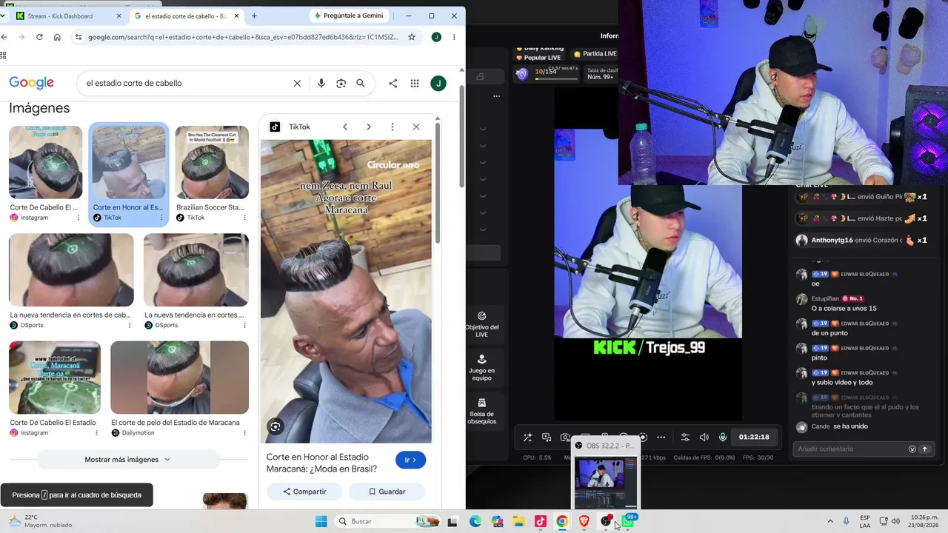Toggle the microphone in the LIVE toolbar
The width and height of the screenshot is (948, 533).
tap(723, 438)
